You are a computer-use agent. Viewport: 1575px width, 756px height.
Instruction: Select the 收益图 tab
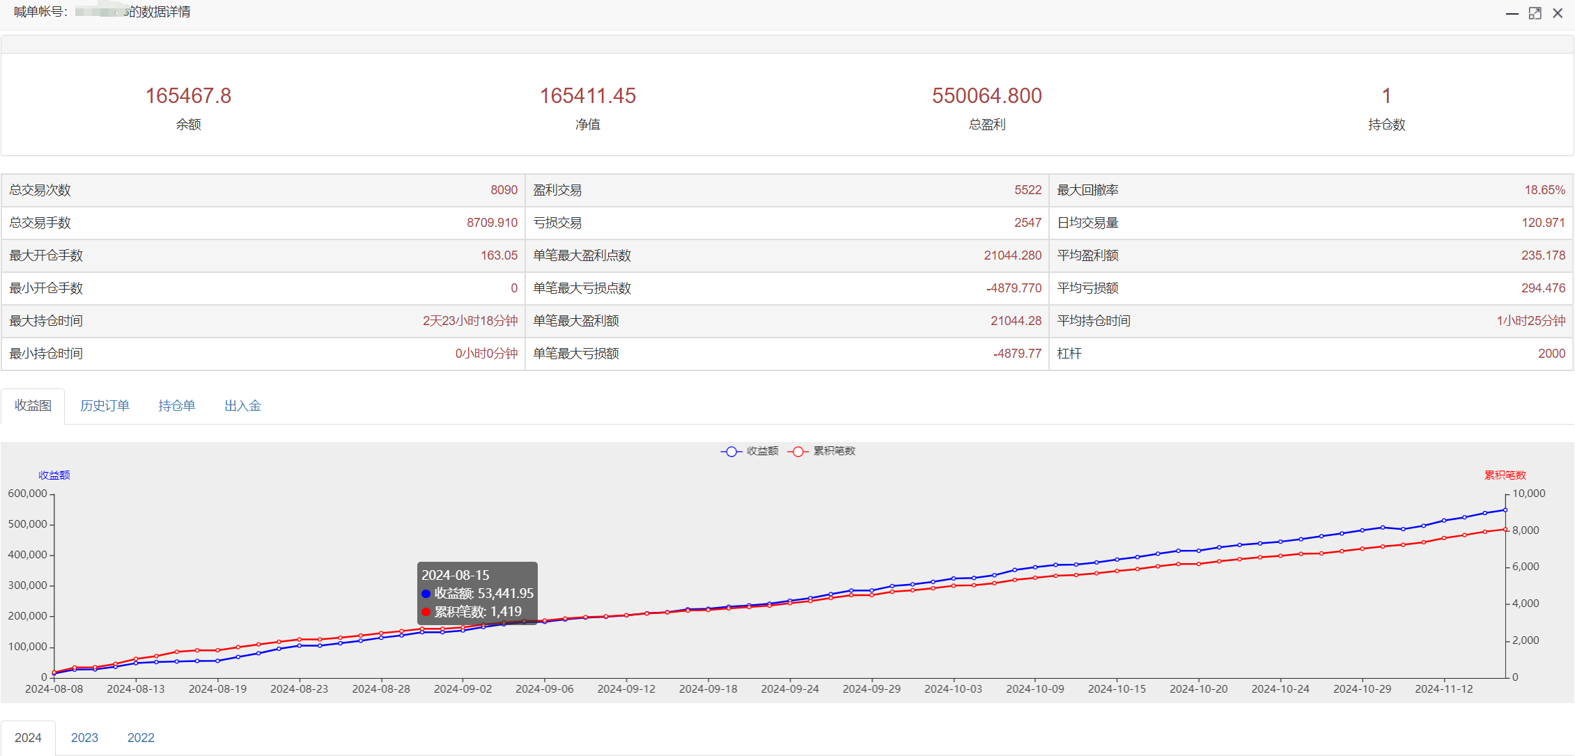[x=33, y=406]
